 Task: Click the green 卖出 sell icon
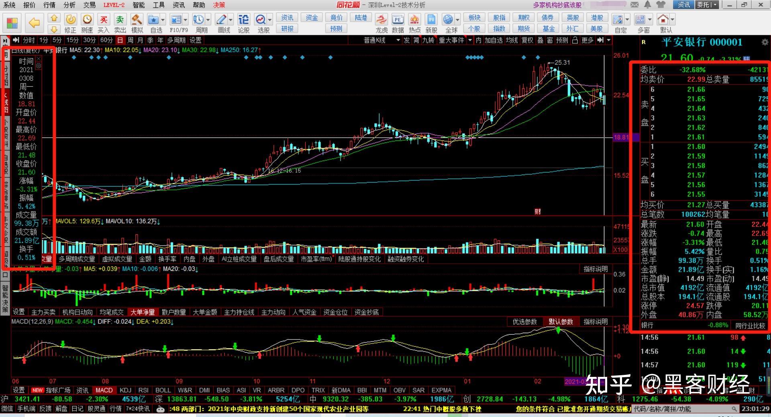[120, 24]
